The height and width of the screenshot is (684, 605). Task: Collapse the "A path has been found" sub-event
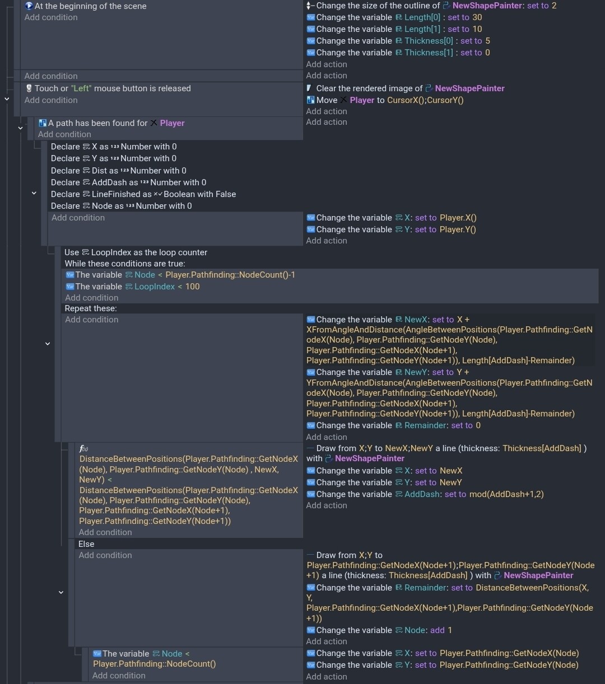[x=20, y=128]
